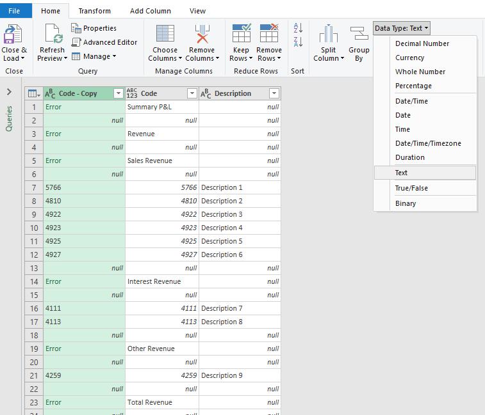Open the Choose Columns dropdown arrow
The image size is (485, 415).
(x=180, y=58)
